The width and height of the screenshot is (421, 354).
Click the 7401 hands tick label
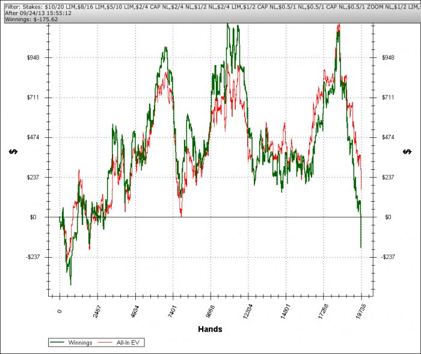(x=173, y=311)
